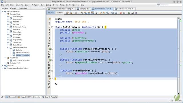
Task: Switch editor to Source view
Action: click(x=51, y=13)
